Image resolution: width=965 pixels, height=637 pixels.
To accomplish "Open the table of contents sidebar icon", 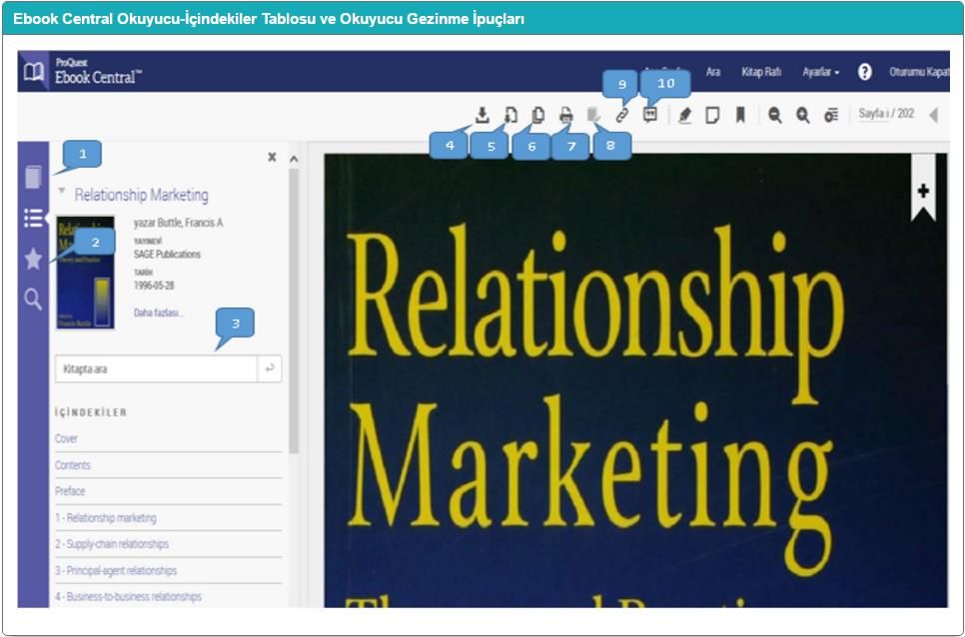I will pos(33,218).
